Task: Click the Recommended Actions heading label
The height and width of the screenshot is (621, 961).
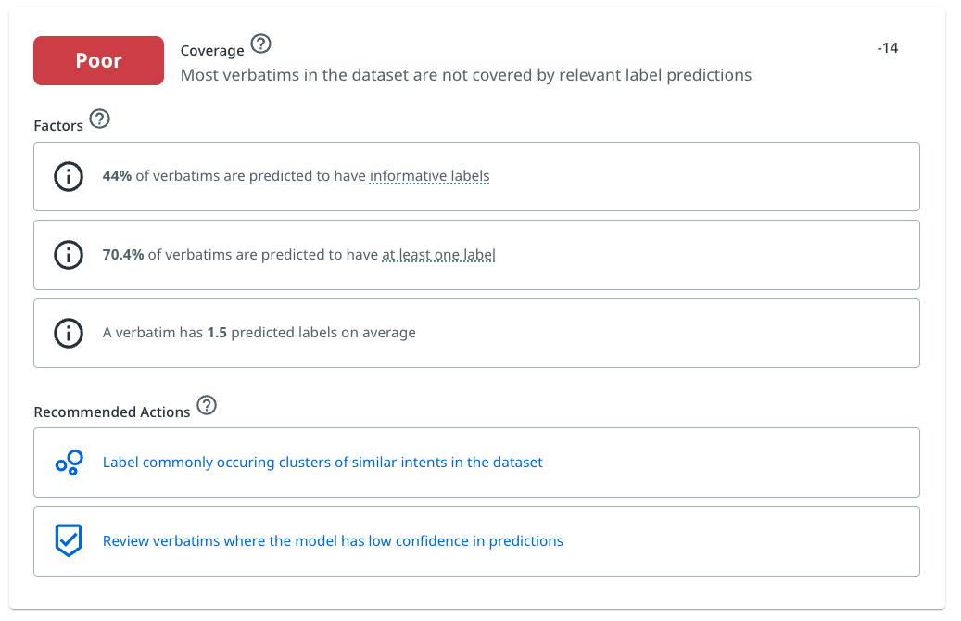Action: coord(111,412)
